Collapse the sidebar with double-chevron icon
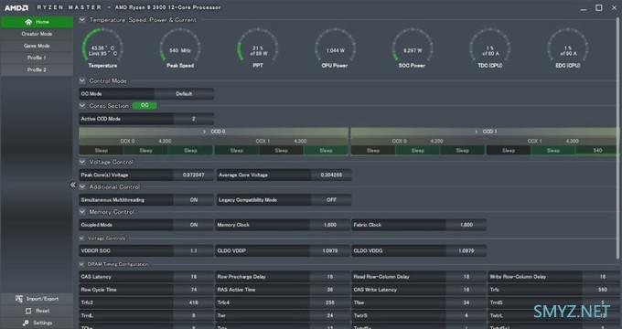 click(73, 185)
